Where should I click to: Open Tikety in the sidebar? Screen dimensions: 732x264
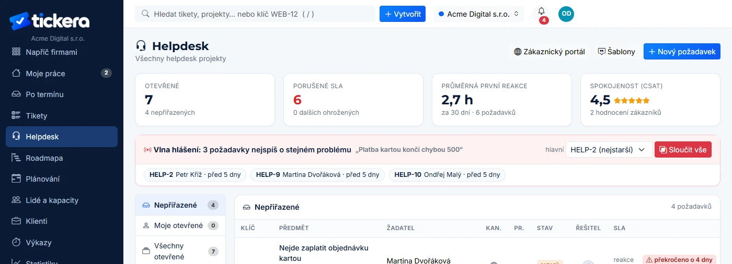(62, 115)
